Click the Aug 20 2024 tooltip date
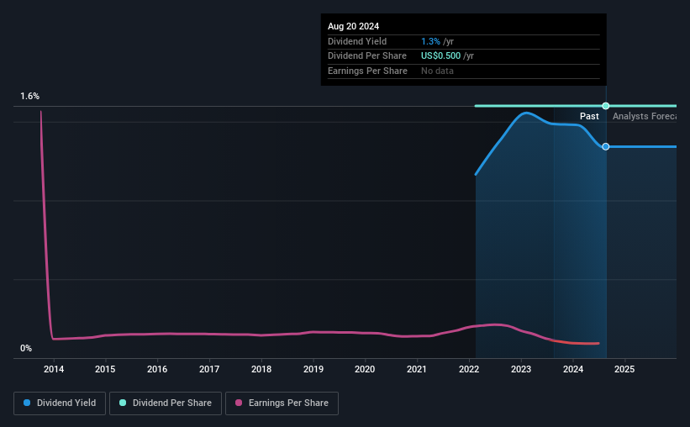690x427 pixels. [353, 26]
